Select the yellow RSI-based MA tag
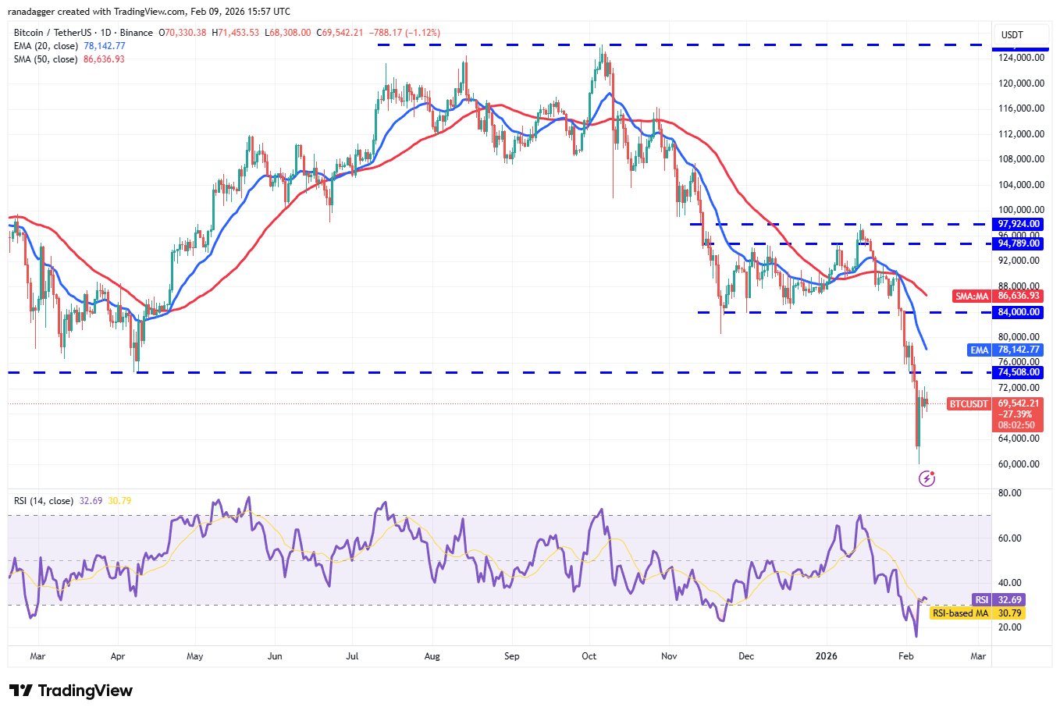The height and width of the screenshot is (714, 1060). (x=960, y=613)
